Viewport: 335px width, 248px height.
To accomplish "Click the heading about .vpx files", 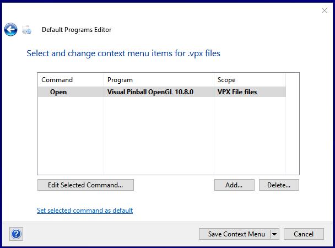I will pos(123,53).
